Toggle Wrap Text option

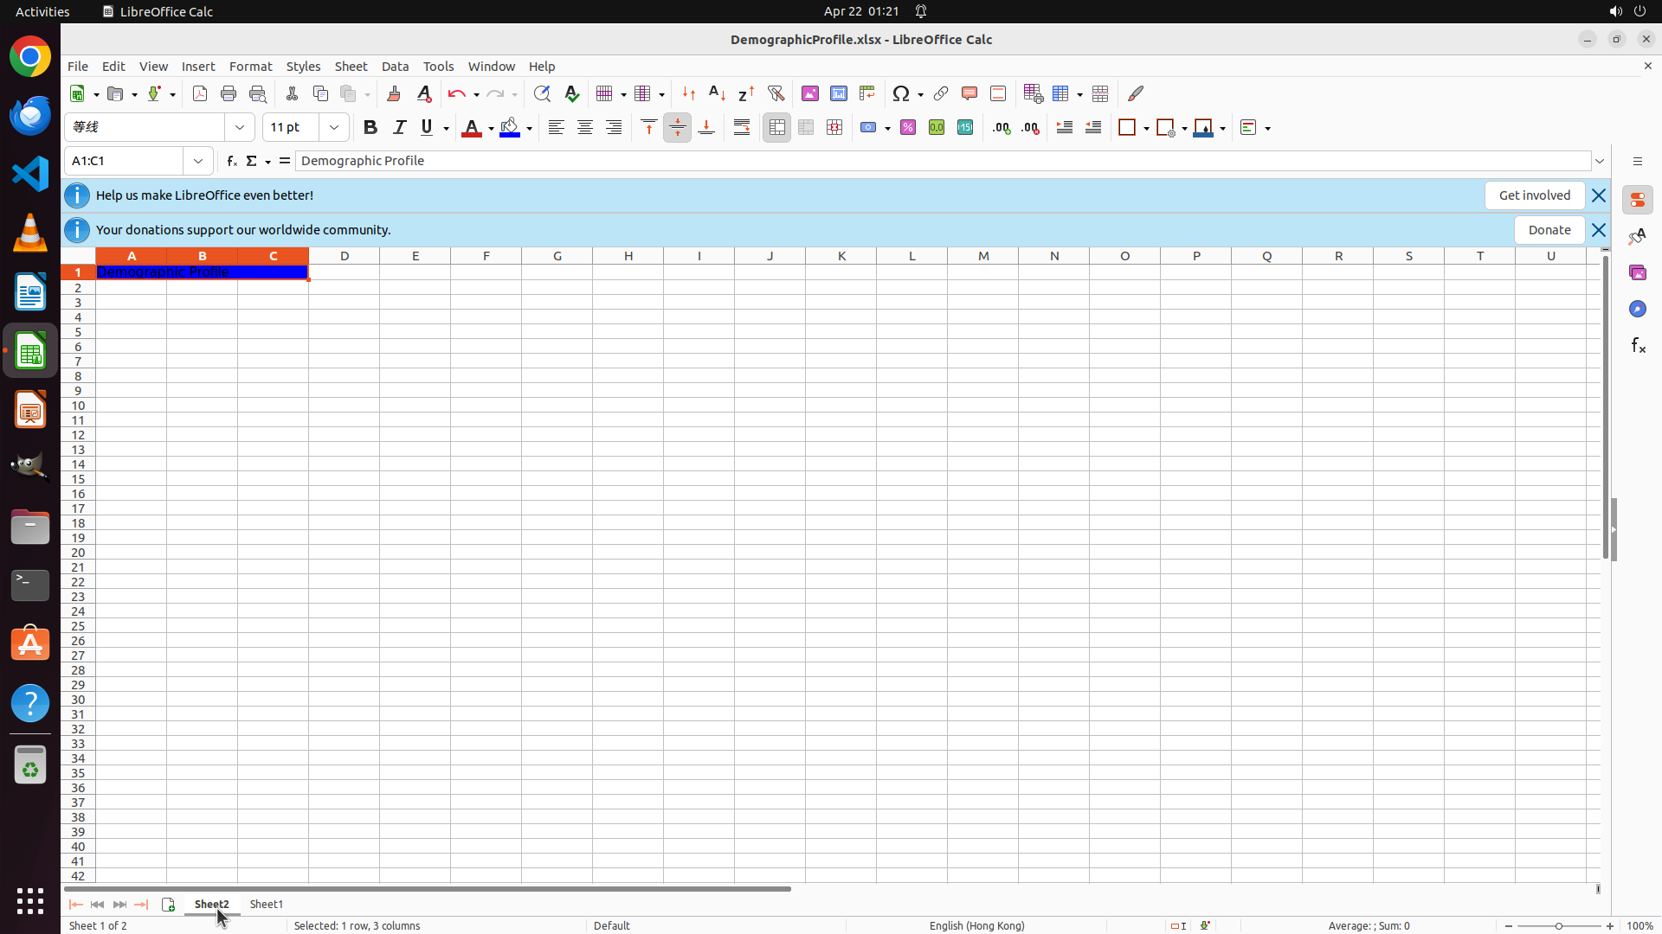742,127
